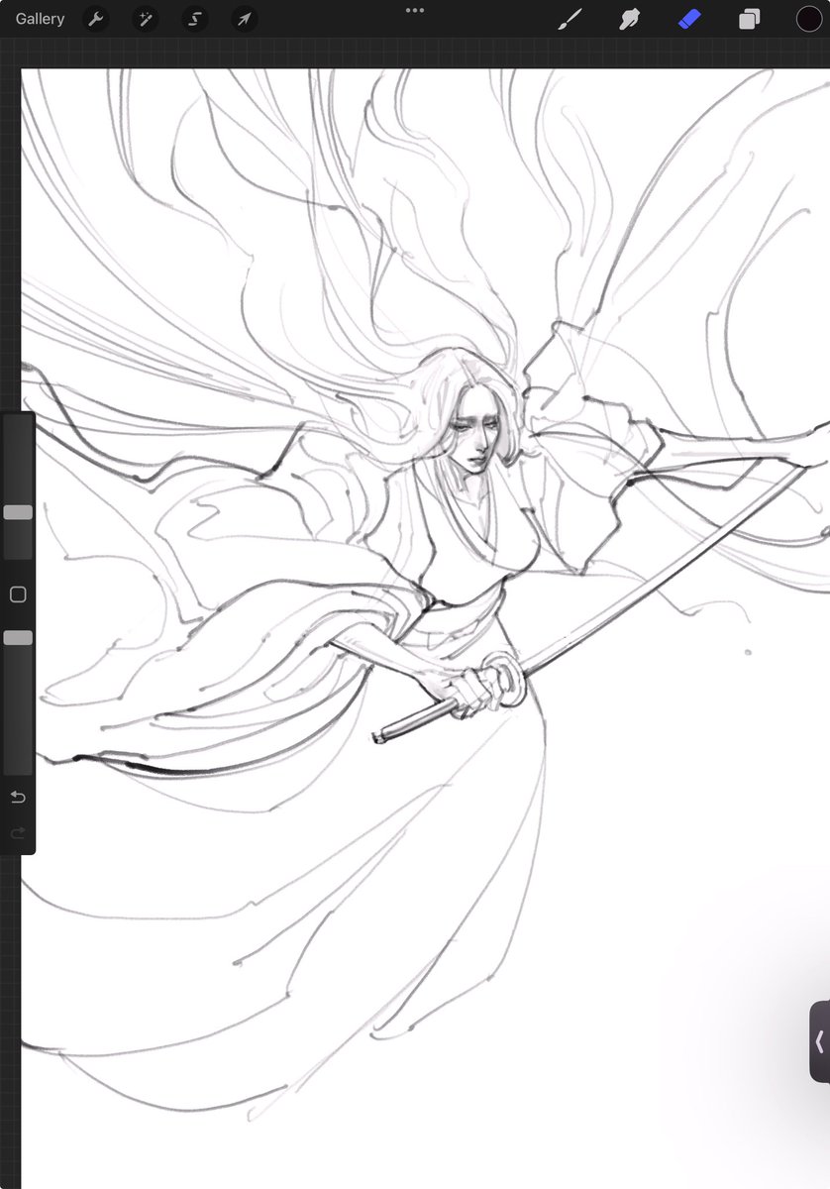
Task: Open the three-dot menu at top center
Action: pos(415,10)
